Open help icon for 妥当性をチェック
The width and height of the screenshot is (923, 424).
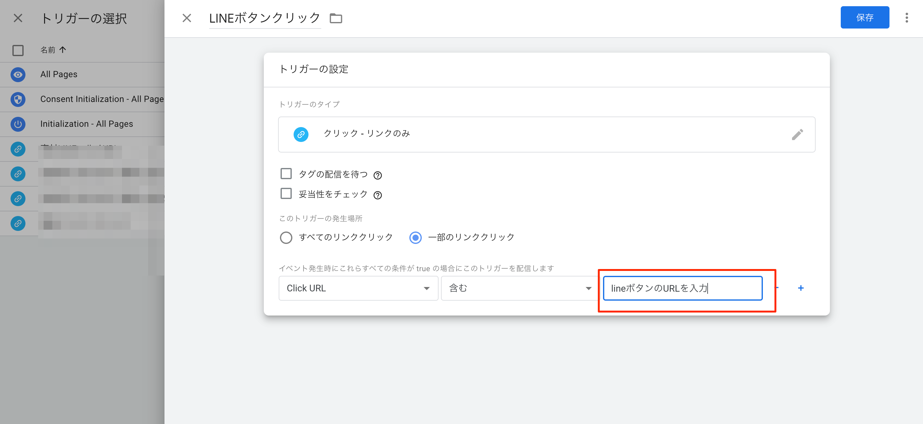tap(377, 195)
